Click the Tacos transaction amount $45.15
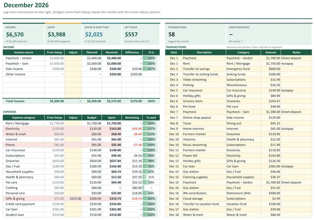315x220 pixels. (x=271, y=124)
